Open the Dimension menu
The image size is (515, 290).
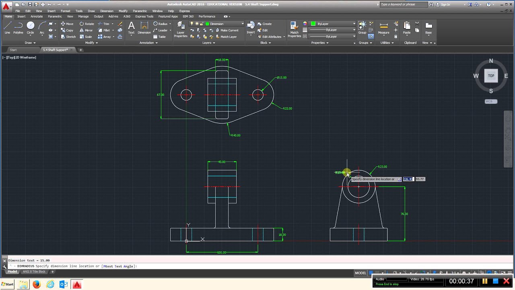(x=107, y=11)
